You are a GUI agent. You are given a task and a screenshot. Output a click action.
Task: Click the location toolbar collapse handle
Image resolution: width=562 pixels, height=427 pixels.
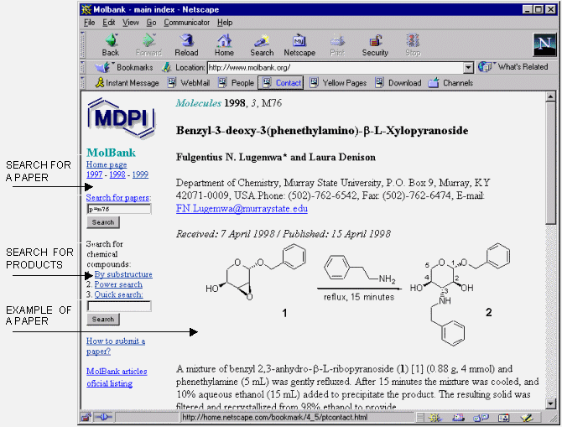[83, 67]
